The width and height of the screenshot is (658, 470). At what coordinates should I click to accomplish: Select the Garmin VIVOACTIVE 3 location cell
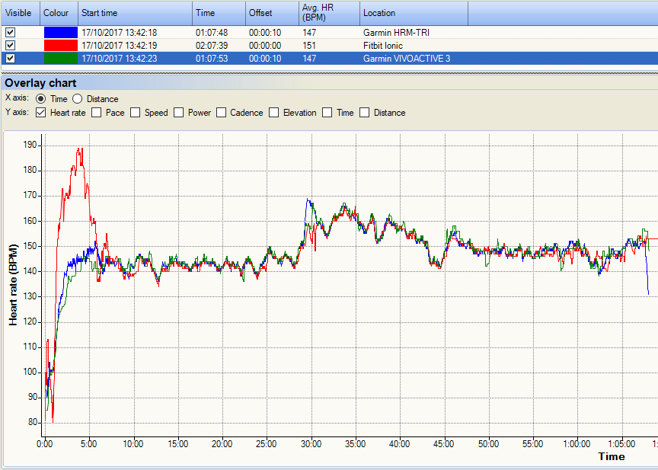click(x=407, y=59)
